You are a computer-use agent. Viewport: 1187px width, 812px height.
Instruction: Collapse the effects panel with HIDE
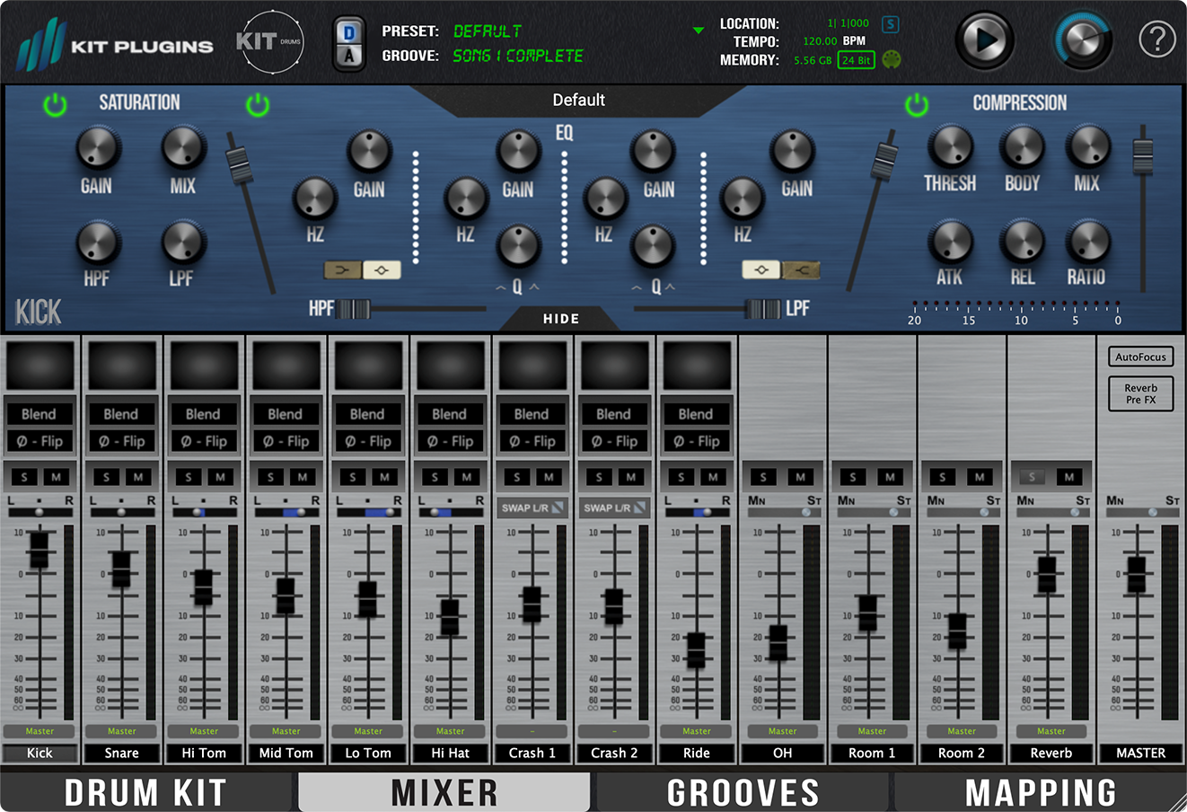pos(560,319)
